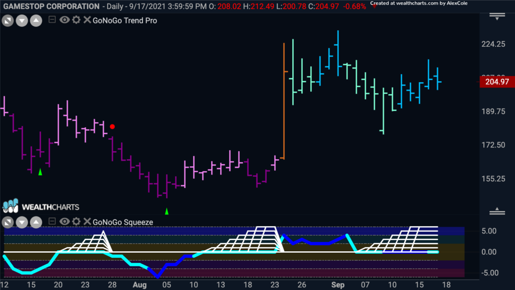Click the 172.50 price axis label
Viewport: 515px width, 290px height.
click(493, 145)
